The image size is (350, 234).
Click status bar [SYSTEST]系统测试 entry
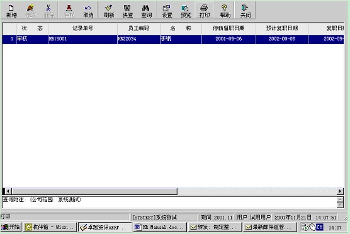(164, 217)
